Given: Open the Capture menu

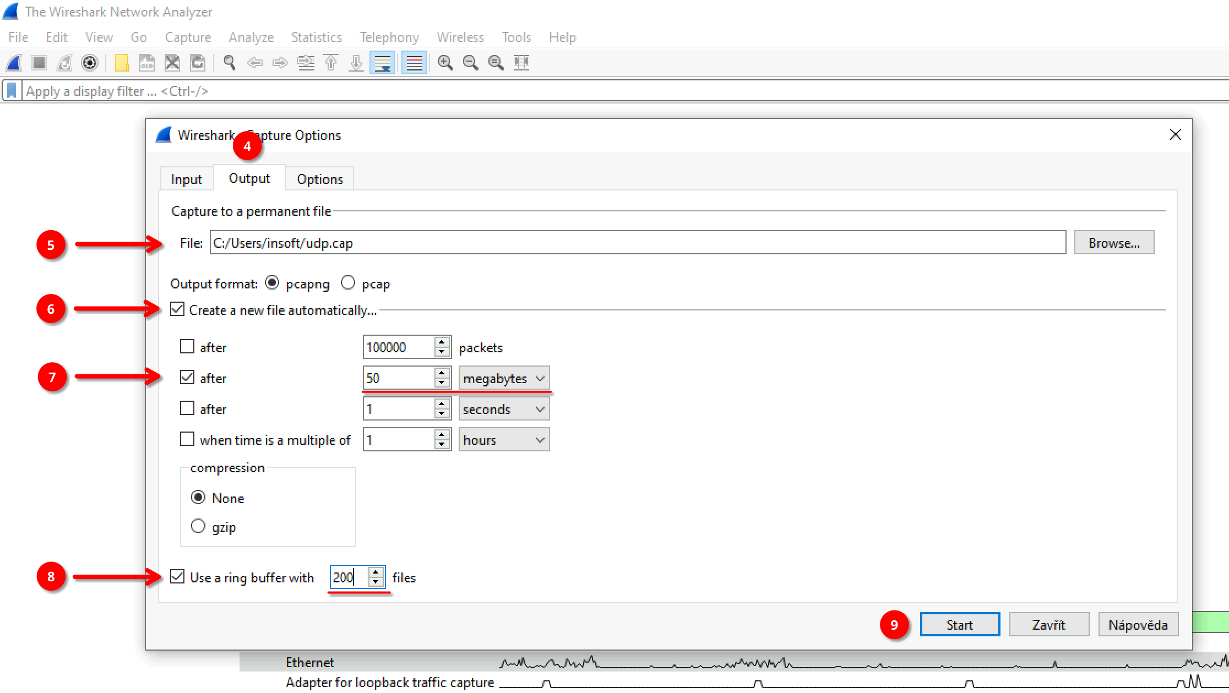Looking at the screenshot, I should 188,37.
